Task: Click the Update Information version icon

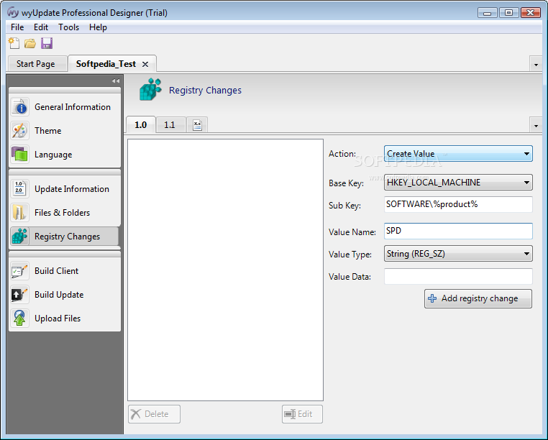Action: (x=19, y=188)
